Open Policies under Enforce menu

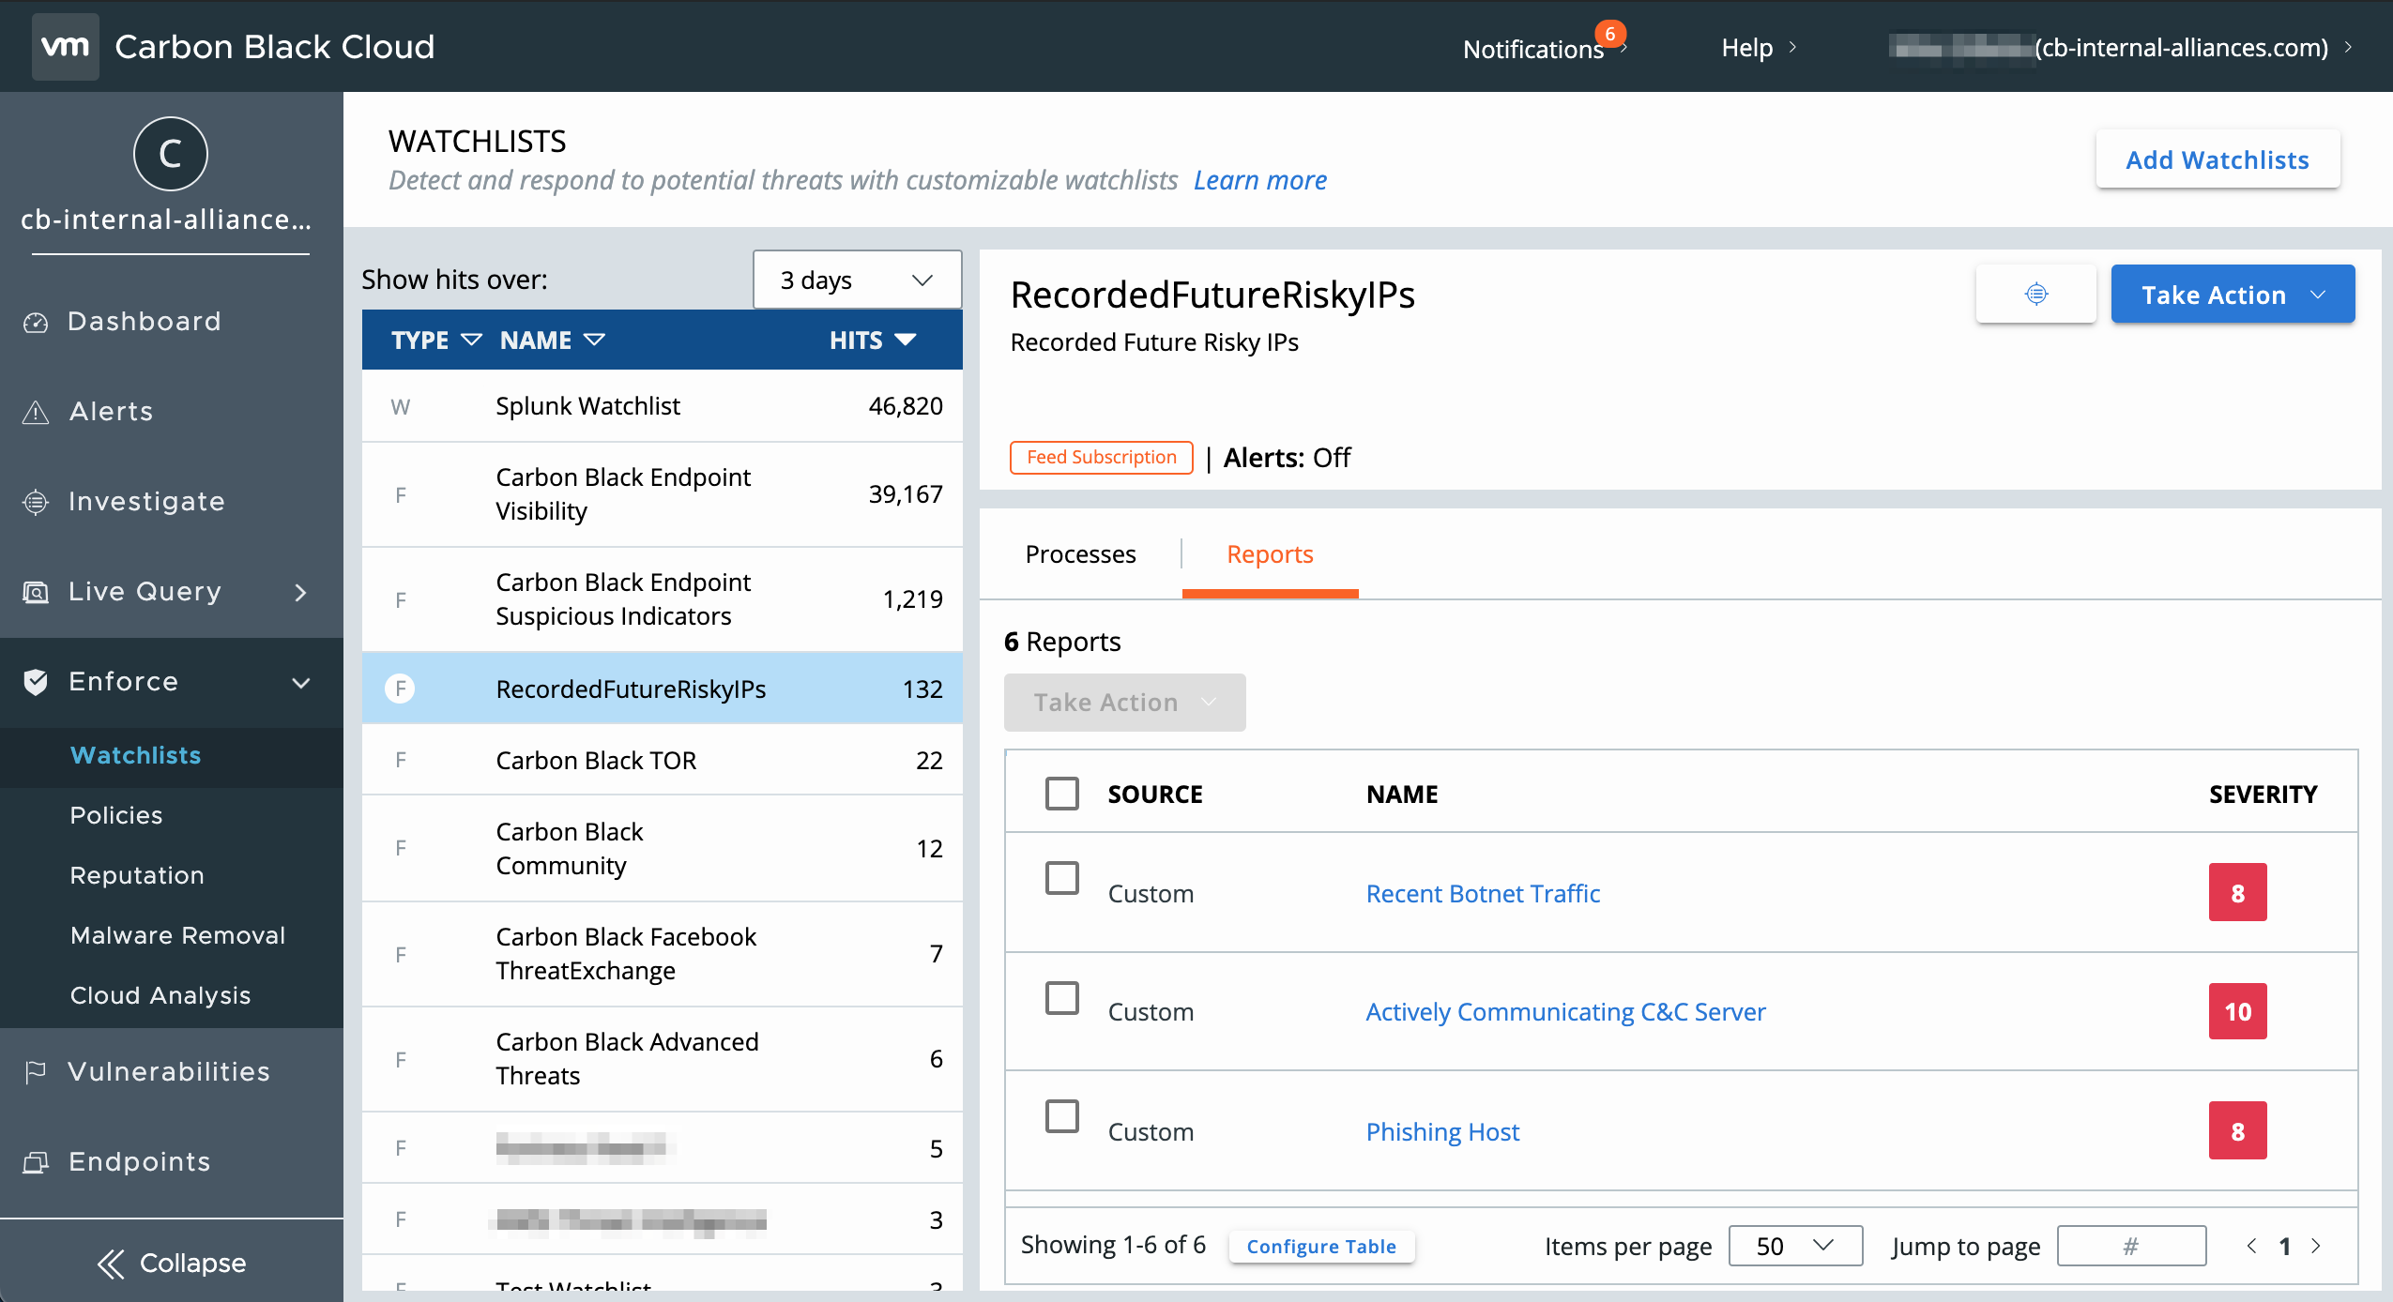[x=116, y=815]
